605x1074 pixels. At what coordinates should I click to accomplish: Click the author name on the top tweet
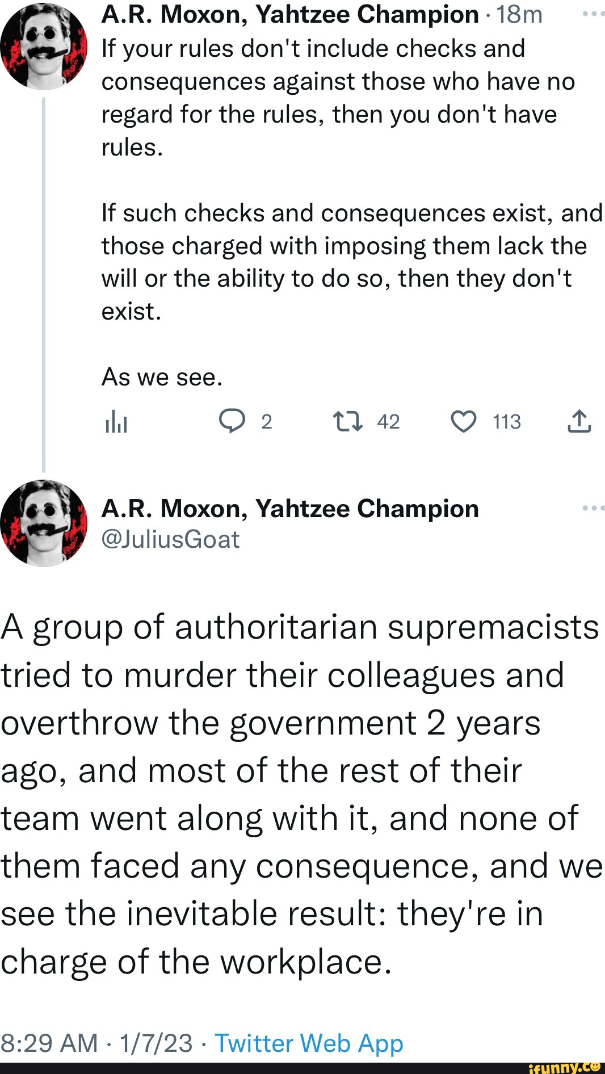click(290, 15)
